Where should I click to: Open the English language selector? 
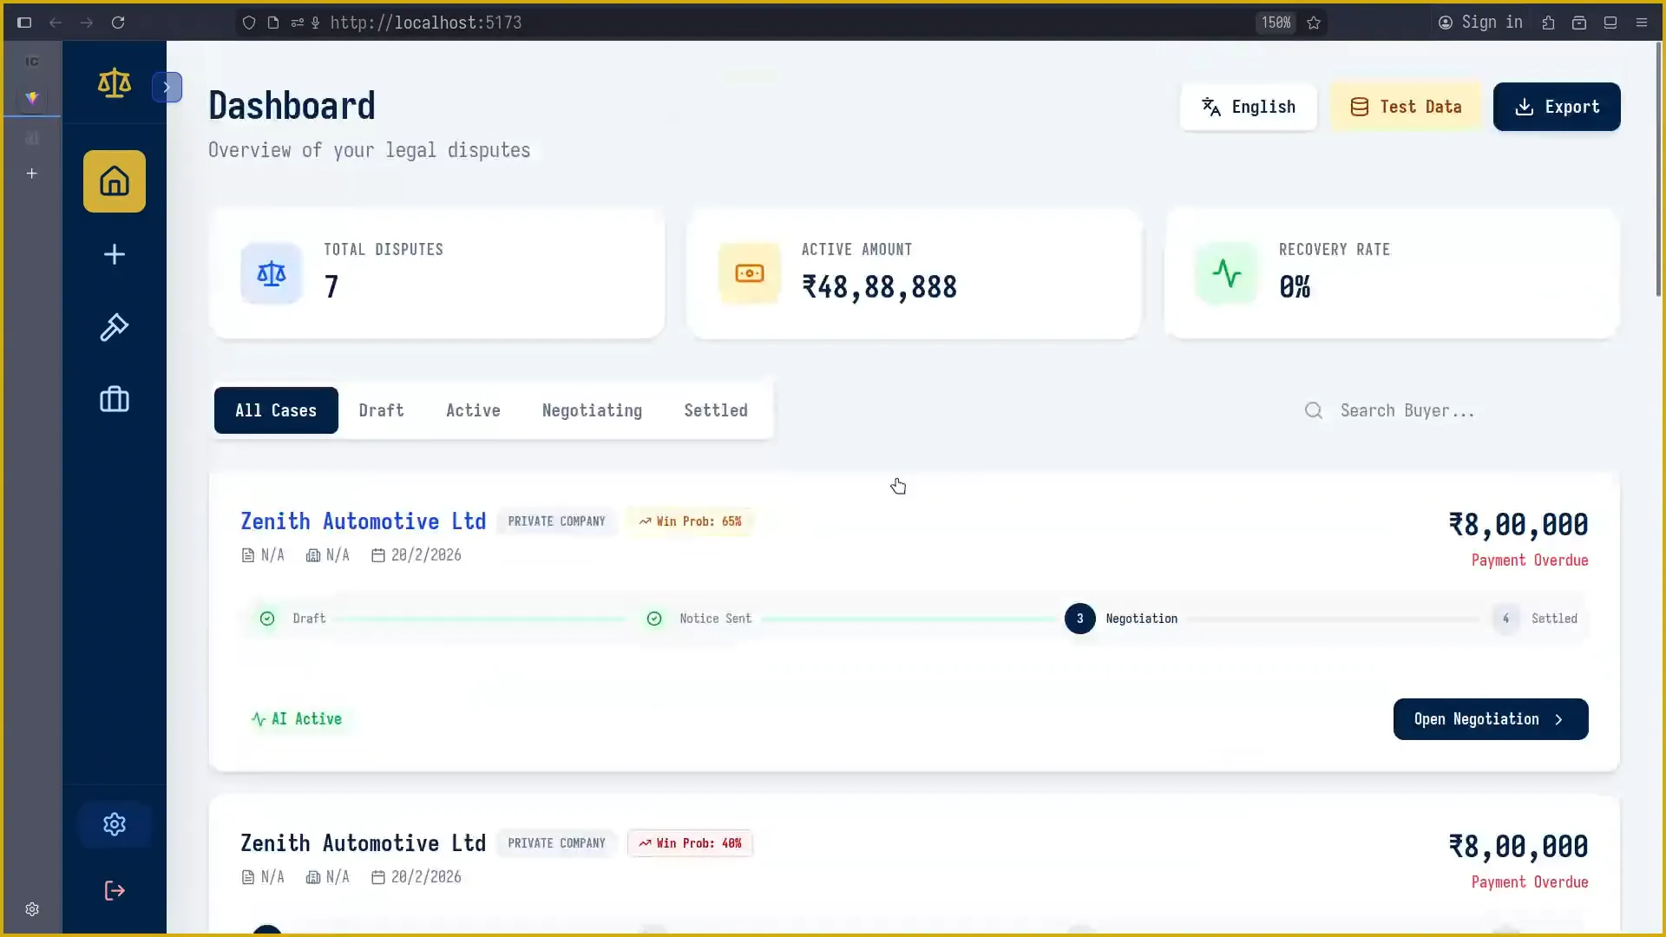(1248, 107)
